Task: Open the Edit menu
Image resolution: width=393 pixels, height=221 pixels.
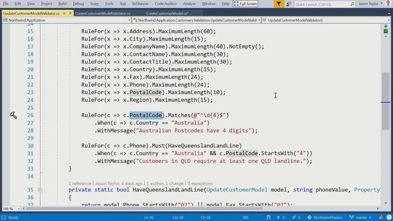Action: pos(18,4)
